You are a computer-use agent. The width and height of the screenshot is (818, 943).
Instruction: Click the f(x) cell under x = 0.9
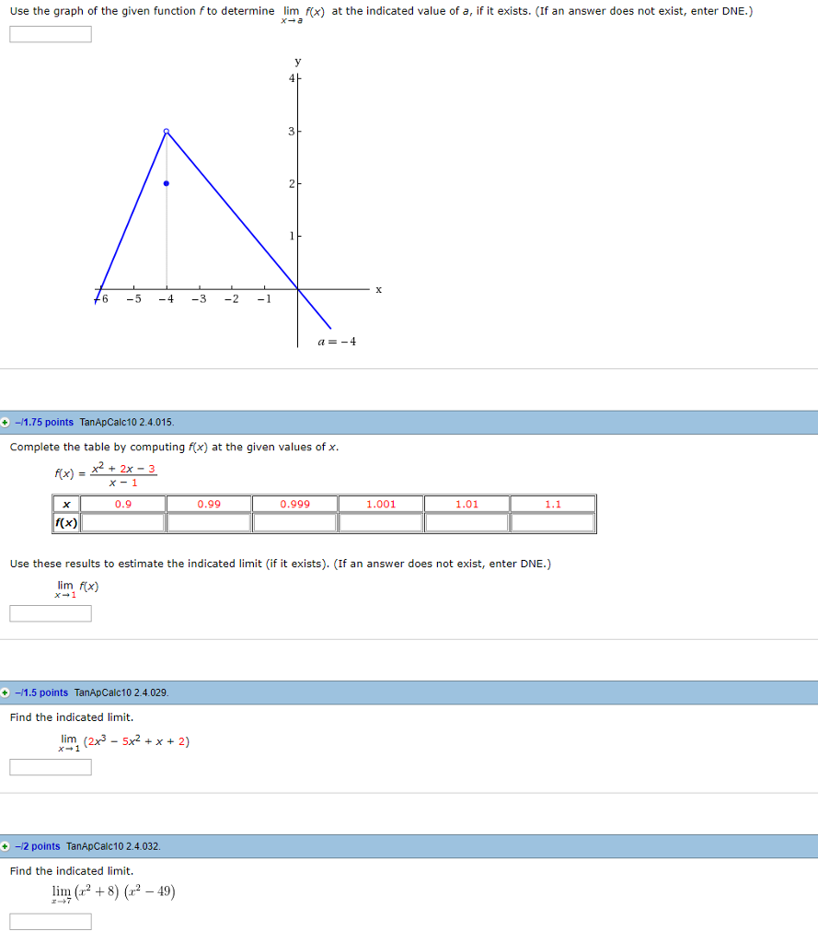(122, 522)
